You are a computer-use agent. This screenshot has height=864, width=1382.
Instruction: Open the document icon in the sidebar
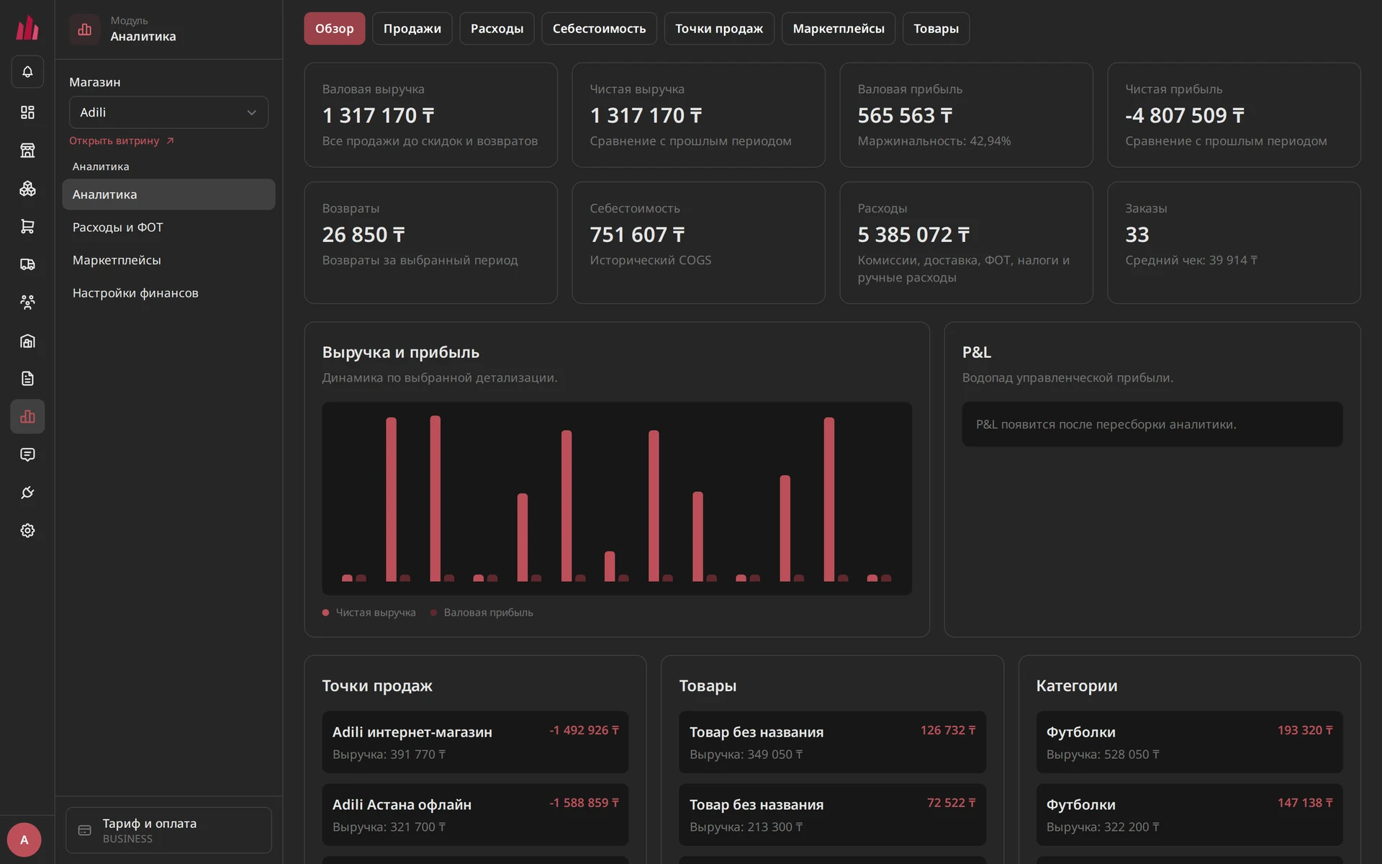point(27,379)
